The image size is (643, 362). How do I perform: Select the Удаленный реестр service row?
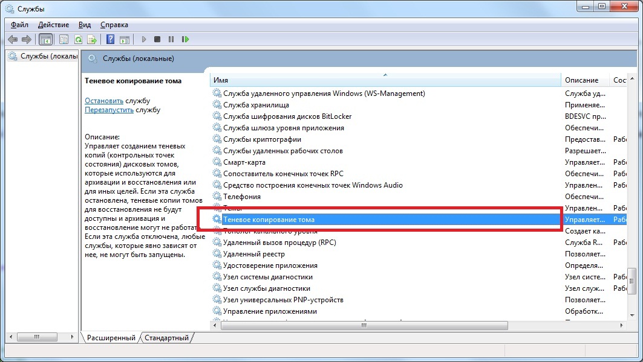[253, 254]
